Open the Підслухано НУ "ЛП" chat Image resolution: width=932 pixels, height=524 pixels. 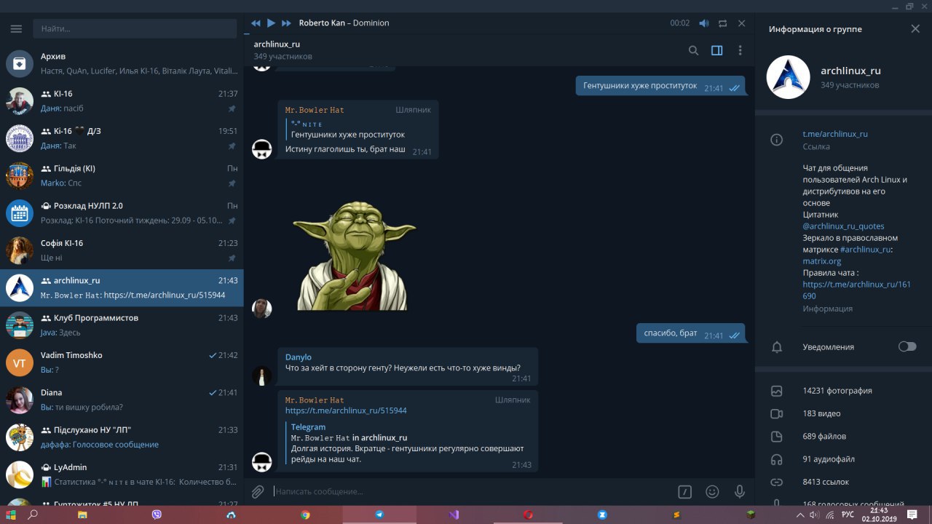click(122, 437)
